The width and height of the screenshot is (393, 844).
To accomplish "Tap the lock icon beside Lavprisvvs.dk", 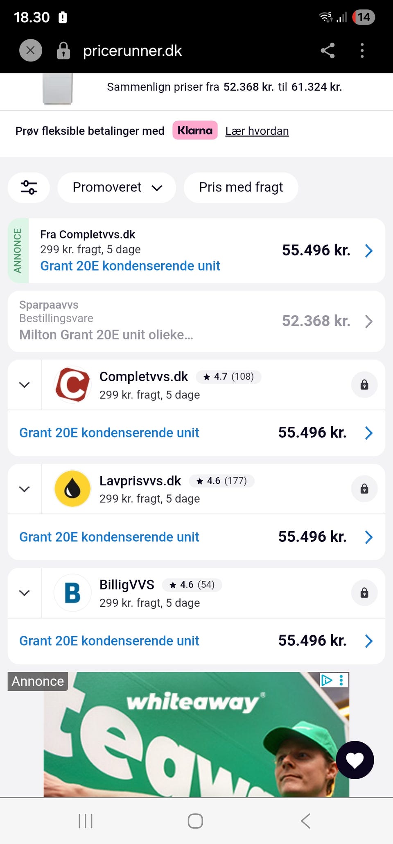I will 364,489.
